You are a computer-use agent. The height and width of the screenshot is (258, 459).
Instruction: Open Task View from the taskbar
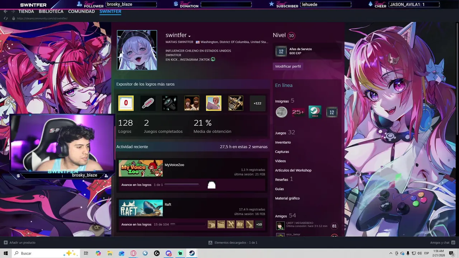click(86, 253)
